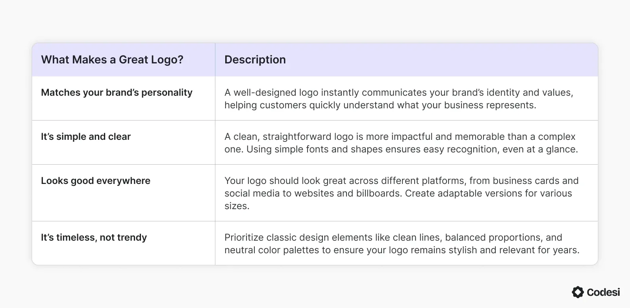Image resolution: width=630 pixels, height=308 pixels.
Task: Click the description about different platforms
Action: (402, 193)
